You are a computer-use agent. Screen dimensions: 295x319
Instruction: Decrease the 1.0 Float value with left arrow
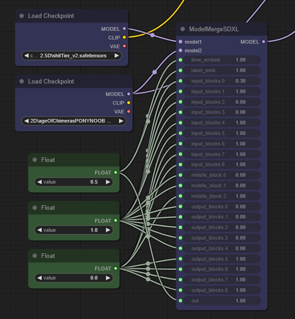click(39, 230)
